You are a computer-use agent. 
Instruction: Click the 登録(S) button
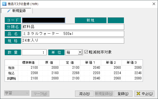(123, 94)
